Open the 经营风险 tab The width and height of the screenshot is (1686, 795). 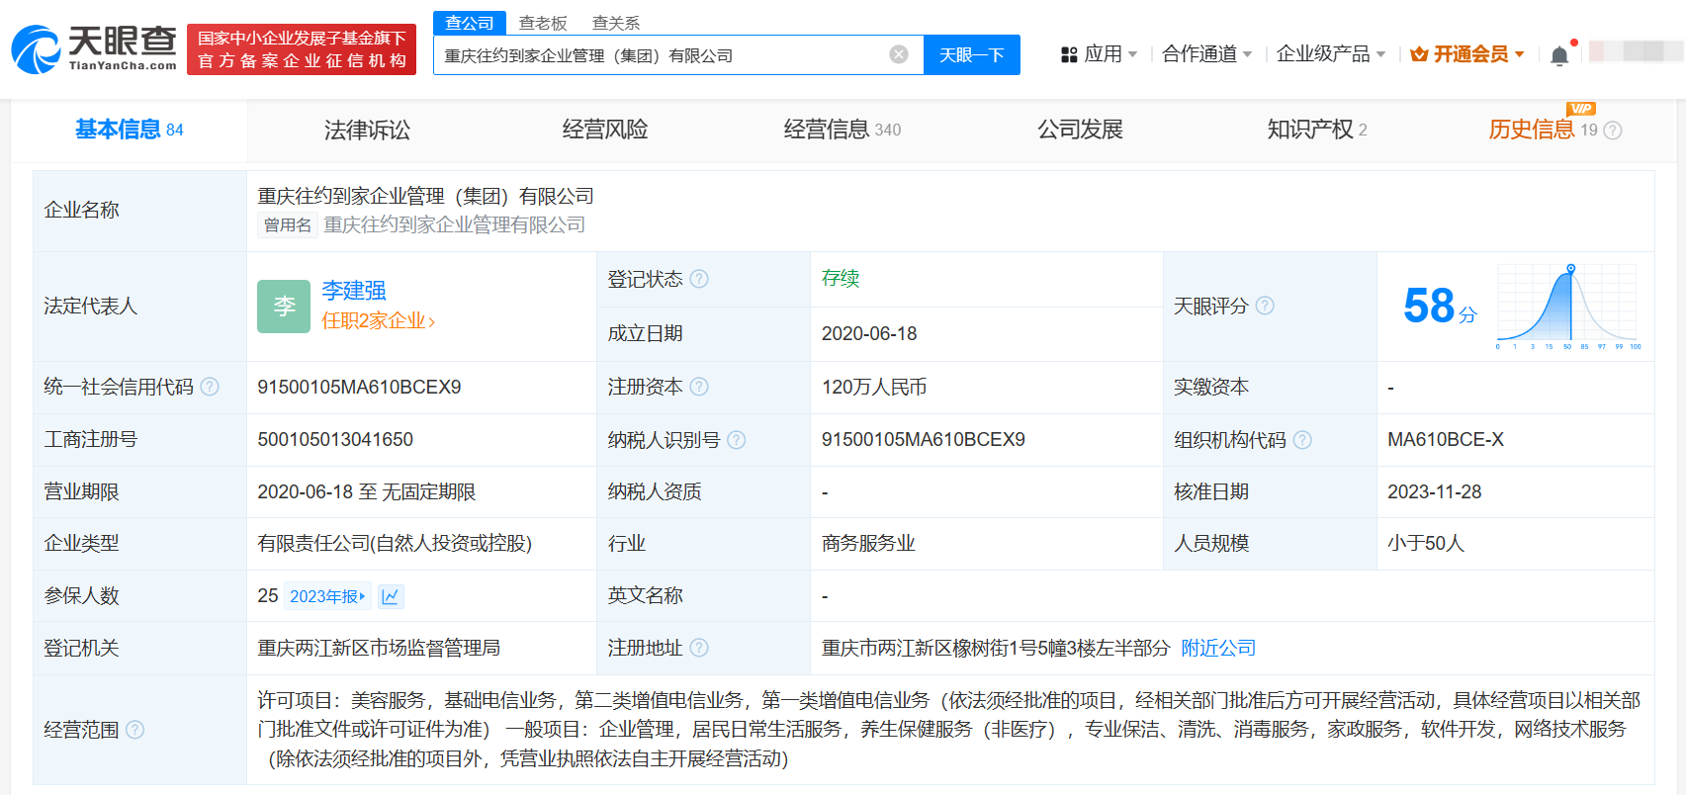click(x=605, y=130)
